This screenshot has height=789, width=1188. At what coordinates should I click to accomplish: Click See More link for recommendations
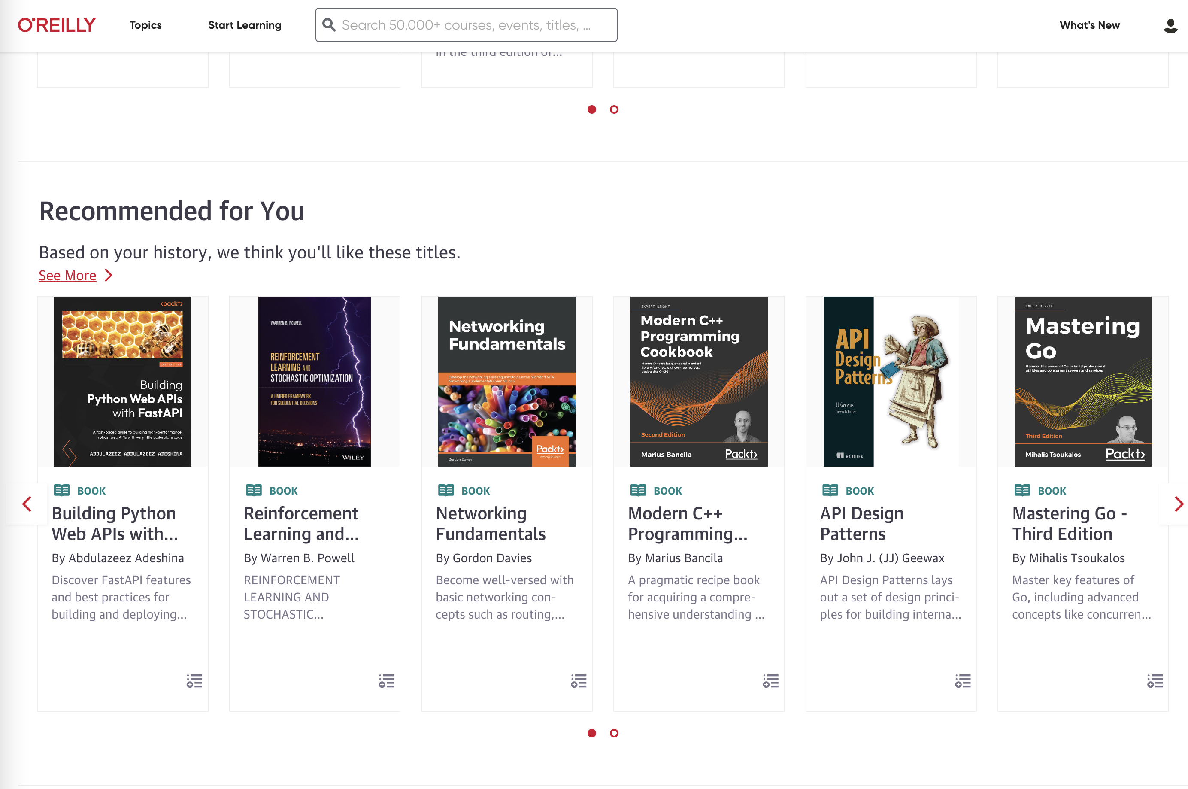click(67, 275)
